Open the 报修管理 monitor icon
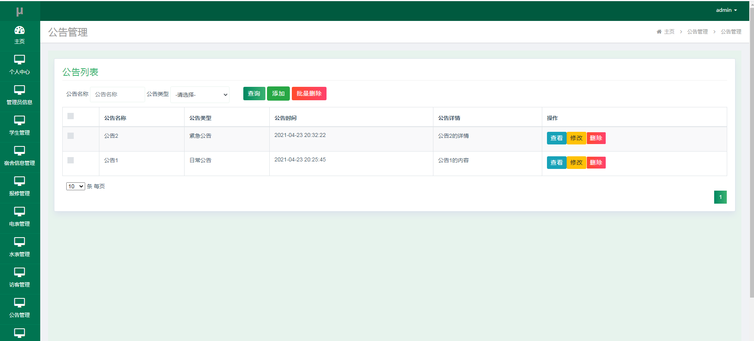The width and height of the screenshot is (754, 341). tap(20, 182)
